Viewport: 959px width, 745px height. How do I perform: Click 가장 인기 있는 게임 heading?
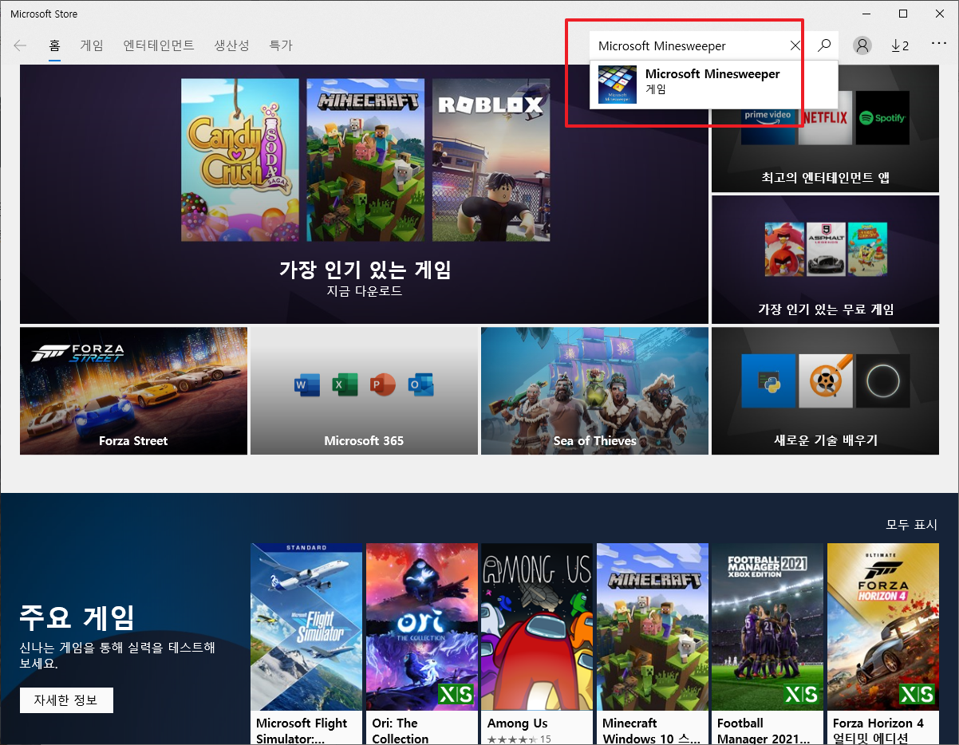click(365, 270)
